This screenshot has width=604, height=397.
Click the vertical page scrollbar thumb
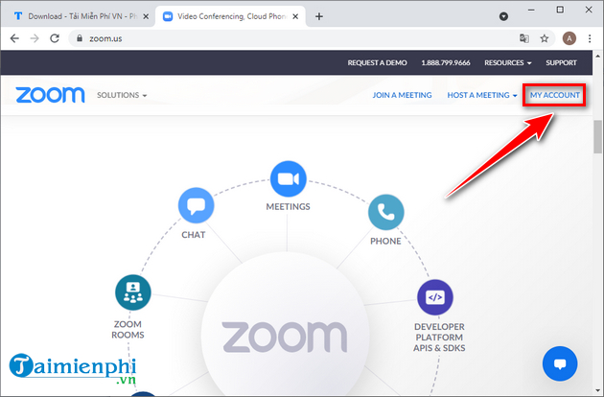tap(597, 136)
